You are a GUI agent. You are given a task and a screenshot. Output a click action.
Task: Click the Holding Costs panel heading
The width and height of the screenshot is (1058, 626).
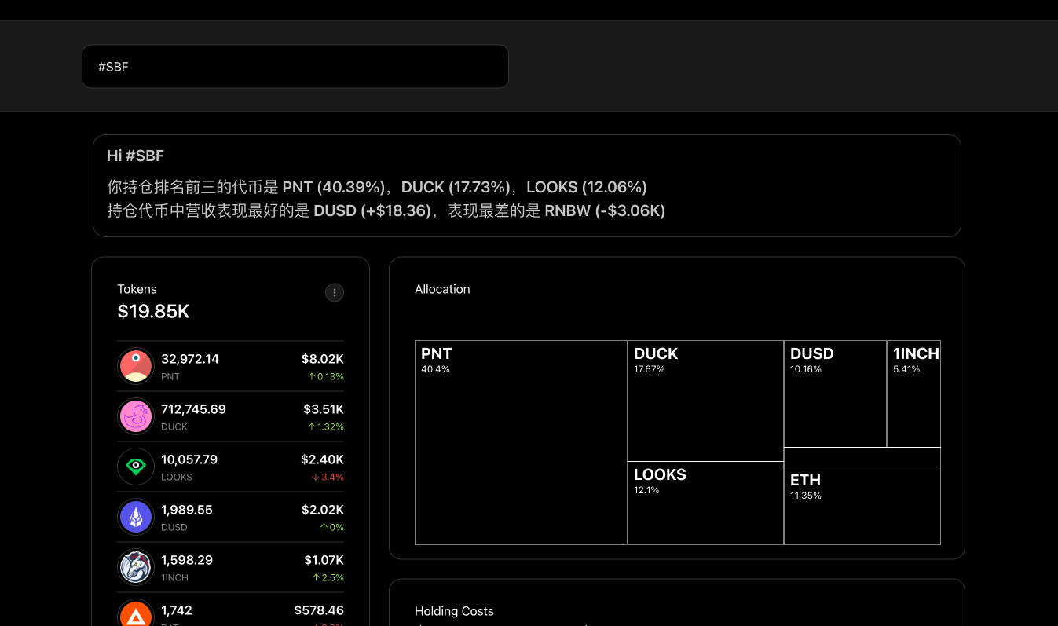pyautogui.click(x=454, y=611)
